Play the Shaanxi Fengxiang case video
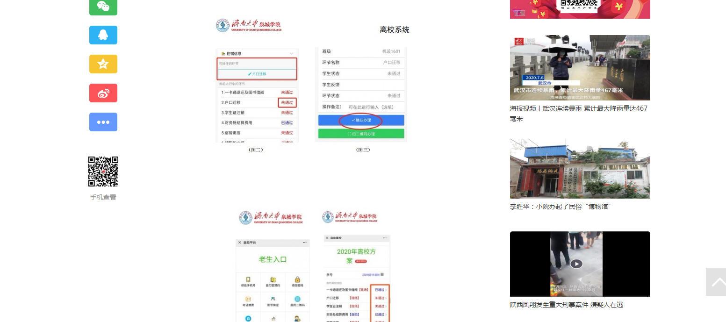Image resolution: width=726 pixels, height=322 pixels. (x=580, y=264)
